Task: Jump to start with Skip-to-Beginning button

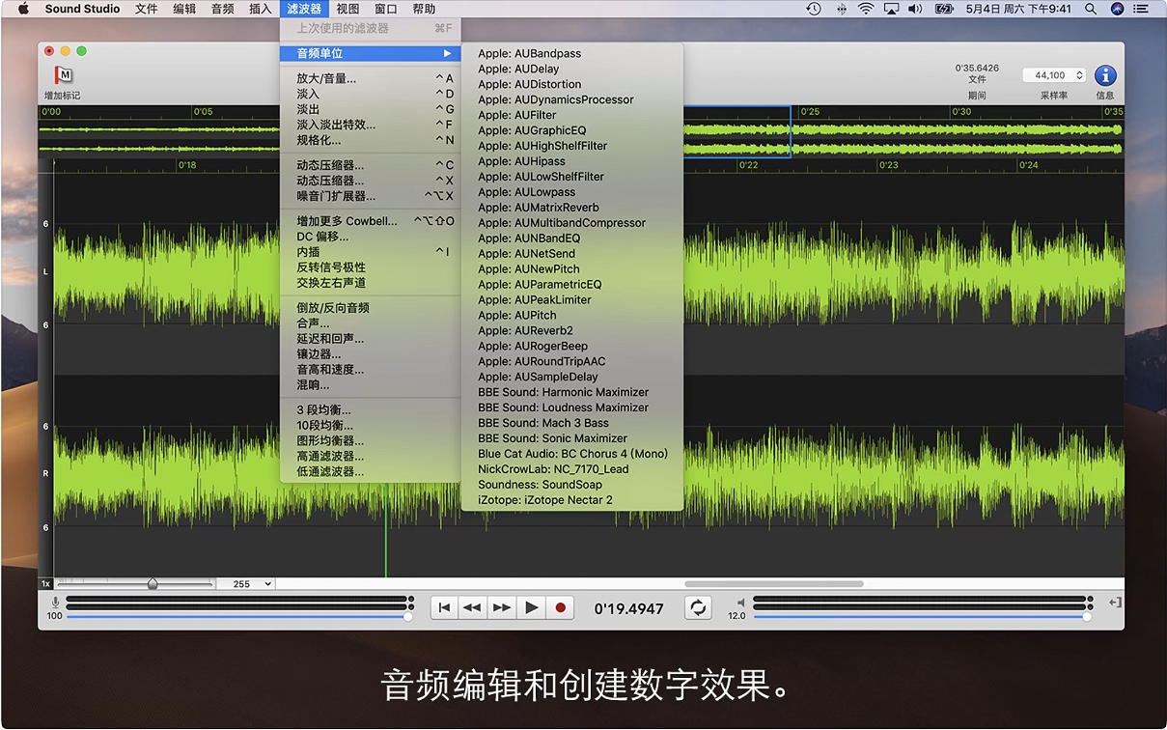Action: click(443, 607)
